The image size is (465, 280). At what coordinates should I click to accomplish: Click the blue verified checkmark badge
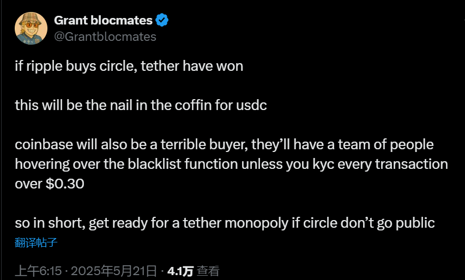(162, 21)
